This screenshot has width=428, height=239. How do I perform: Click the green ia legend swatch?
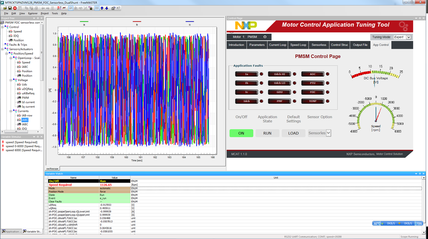[84, 21]
